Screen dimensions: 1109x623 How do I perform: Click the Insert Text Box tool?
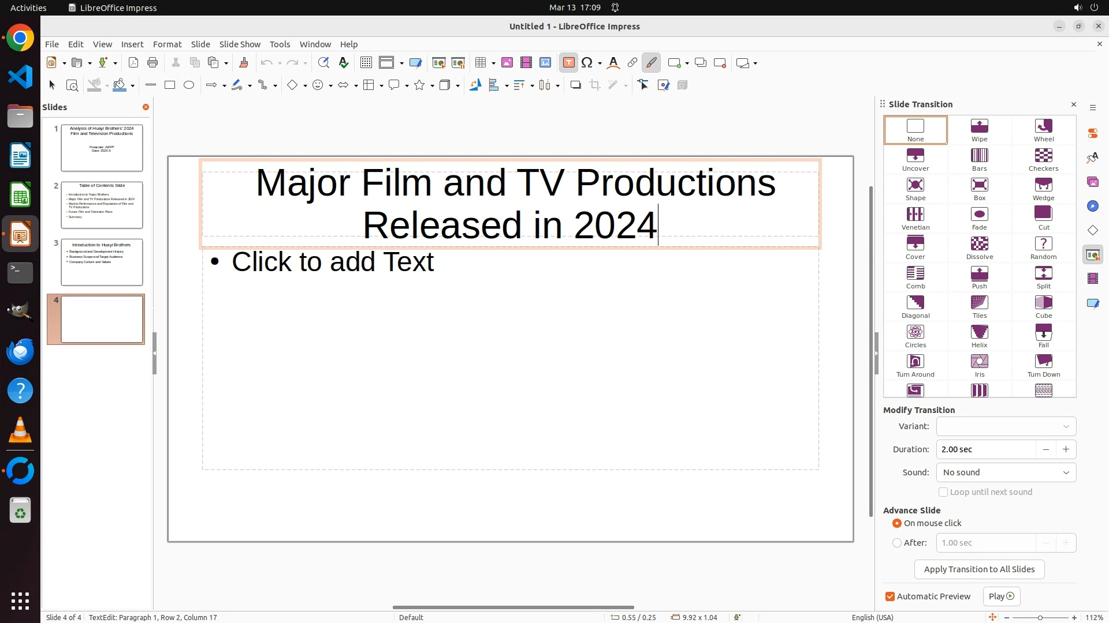point(568,63)
